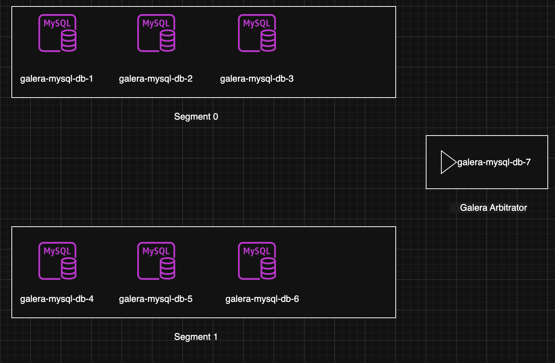Select the galera-mysql-db-2 MySQL icon
This screenshot has height=363, width=555.
(x=156, y=33)
